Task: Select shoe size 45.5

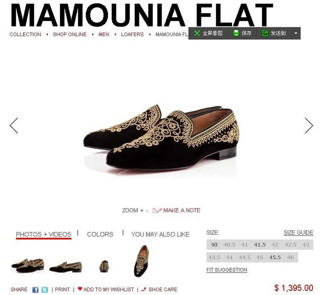Action: click(x=275, y=257)
